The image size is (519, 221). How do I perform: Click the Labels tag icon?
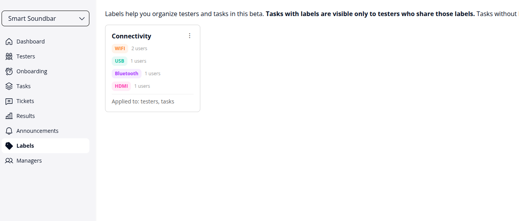9,146
